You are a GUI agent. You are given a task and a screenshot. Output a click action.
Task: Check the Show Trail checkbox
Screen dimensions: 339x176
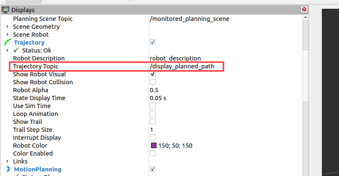[x=153, y=121]
